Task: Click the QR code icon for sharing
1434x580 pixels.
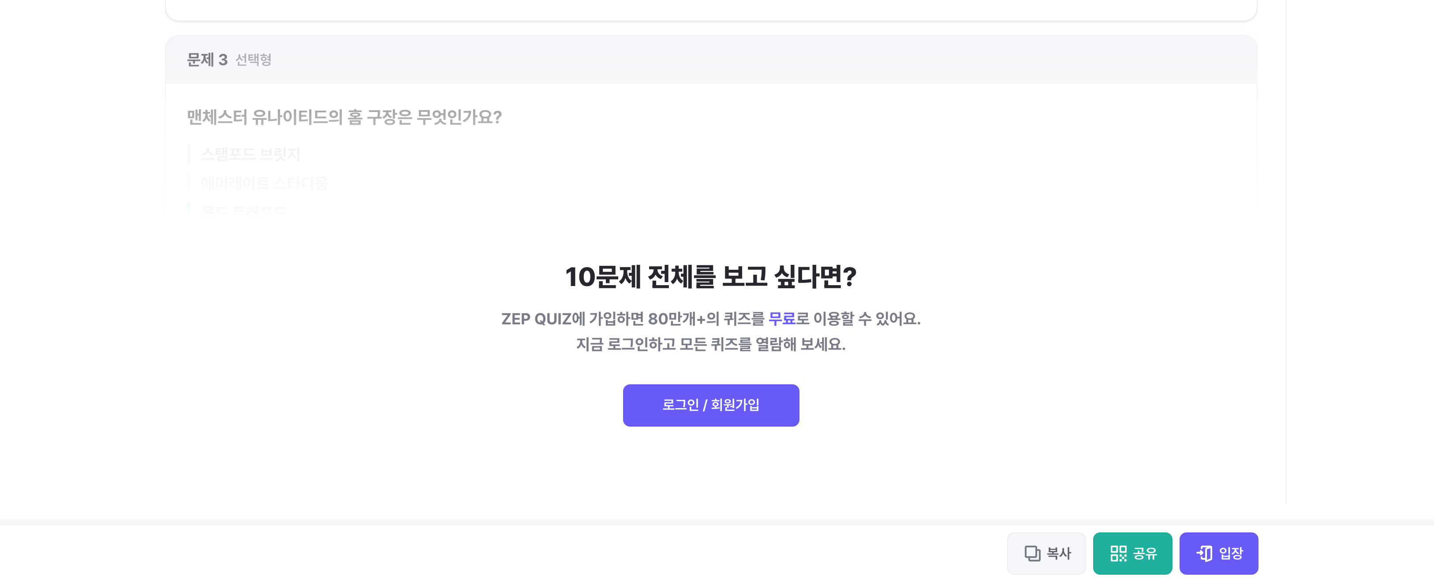Action: (x=1118, y=553)
